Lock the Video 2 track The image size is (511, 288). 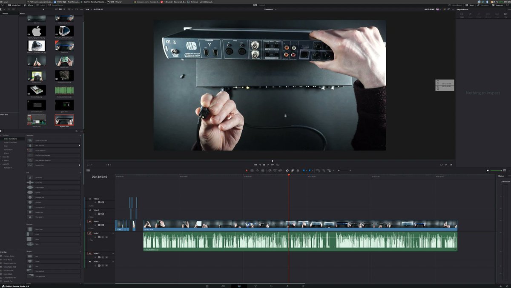tap(95, 214)
